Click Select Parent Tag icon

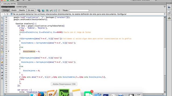point(2,36)
